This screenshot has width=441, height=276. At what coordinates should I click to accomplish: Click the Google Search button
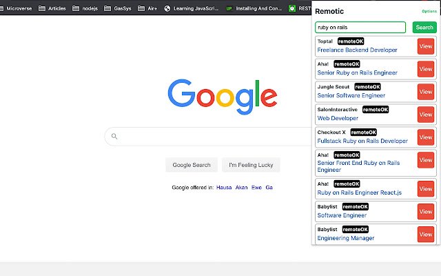coord(192,165)
